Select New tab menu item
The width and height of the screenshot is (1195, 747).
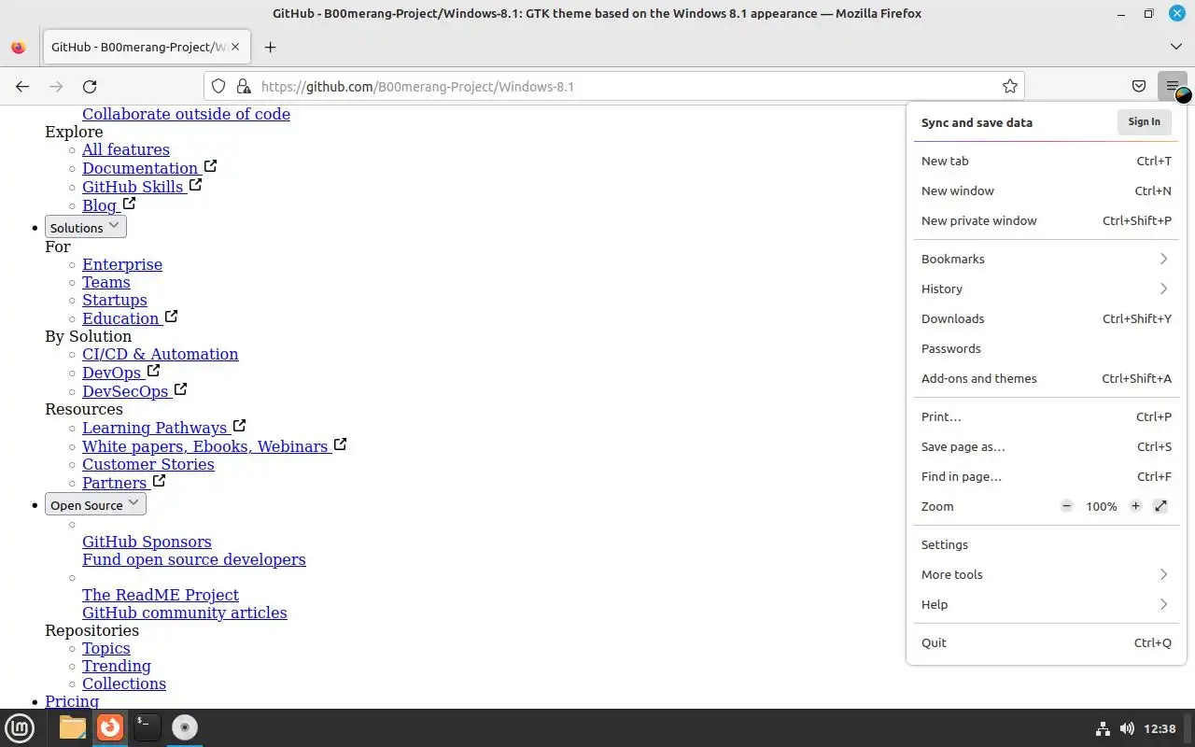[x=1046, y=161]
